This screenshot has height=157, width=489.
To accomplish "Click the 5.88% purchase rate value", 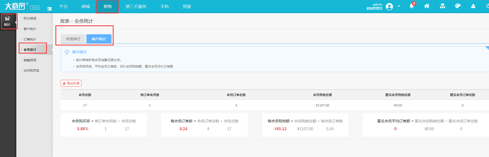I will (82, 129).
